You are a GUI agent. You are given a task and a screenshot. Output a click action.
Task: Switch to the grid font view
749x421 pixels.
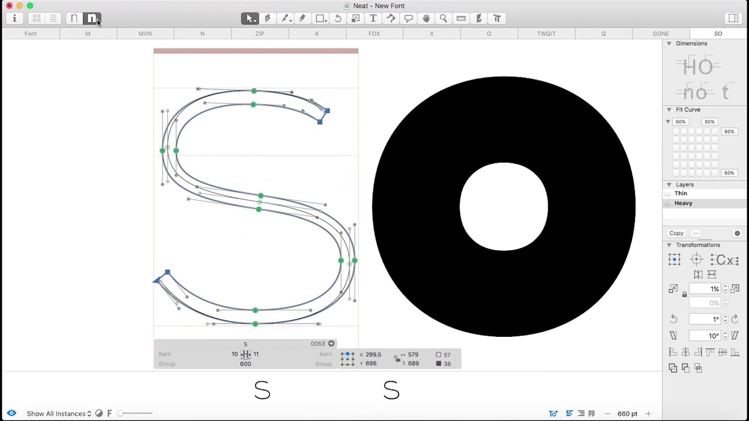pos(37,19)
